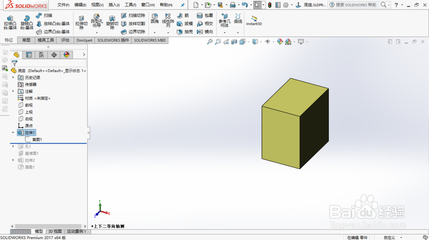This screenshot has height=240, width=429.
Task: Choose the 扫描 sweep tool
Action: coord(44,15)
